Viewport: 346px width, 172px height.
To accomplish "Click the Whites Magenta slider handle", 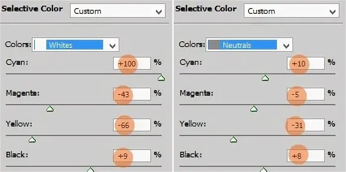I will pos(50,108).
